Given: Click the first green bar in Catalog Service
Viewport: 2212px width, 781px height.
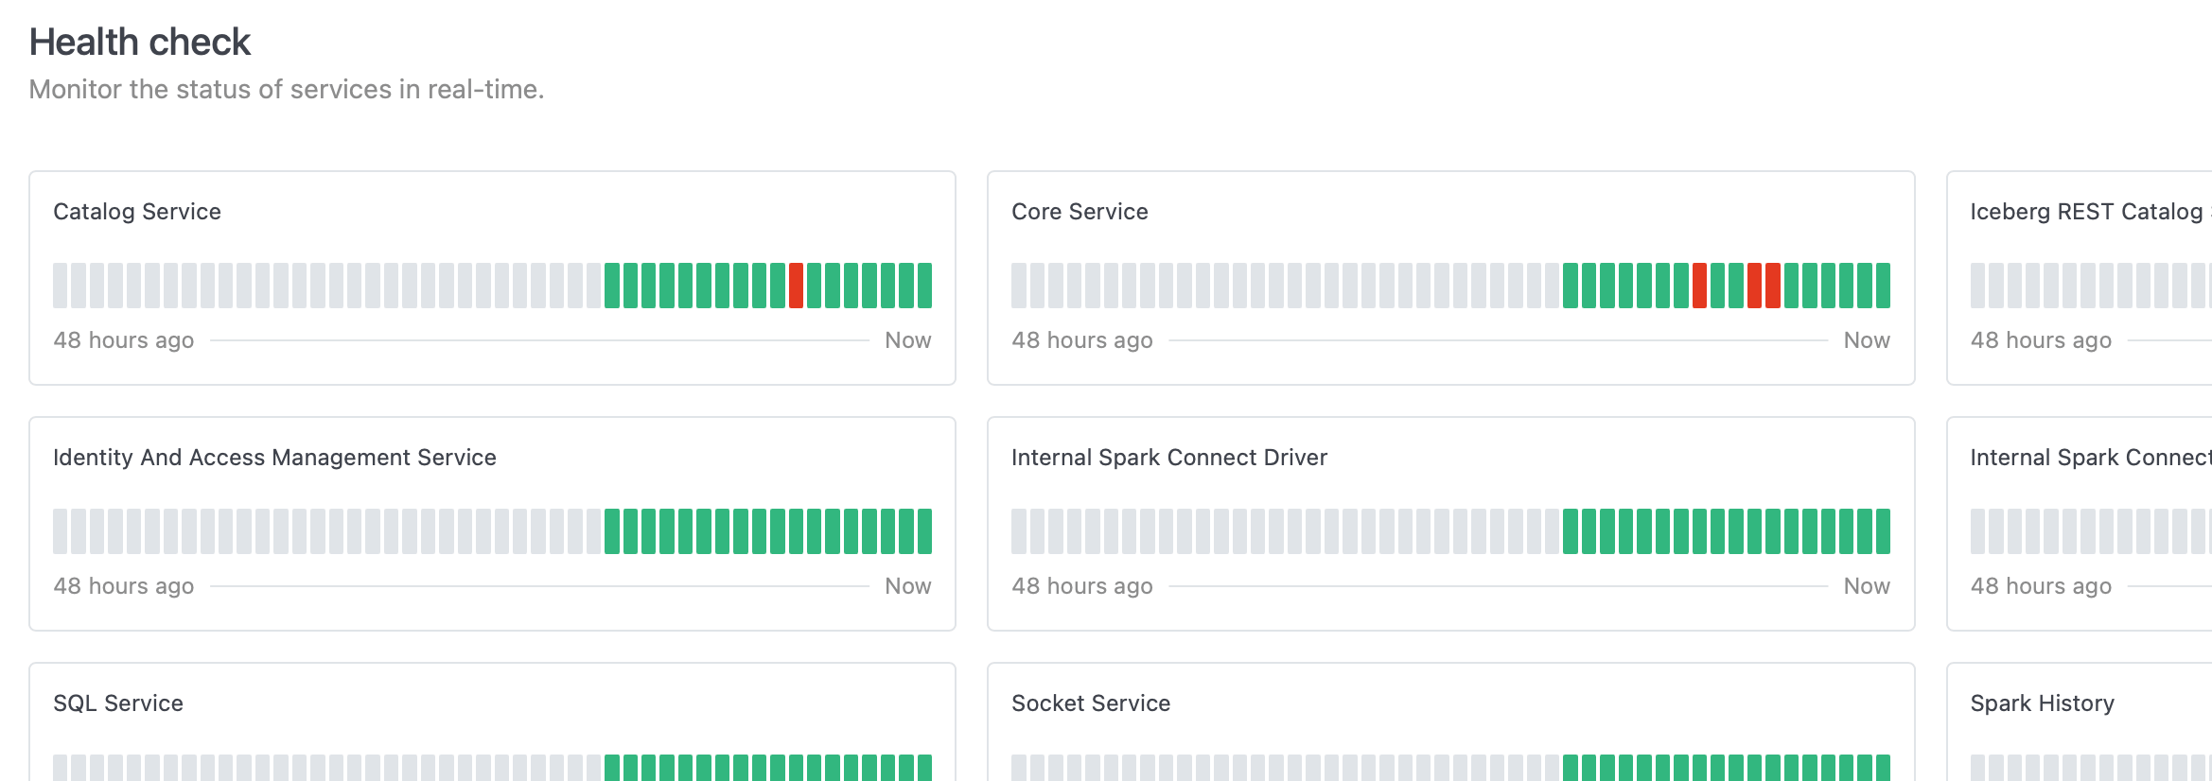Looking at the screenshot, I should 612,286.
